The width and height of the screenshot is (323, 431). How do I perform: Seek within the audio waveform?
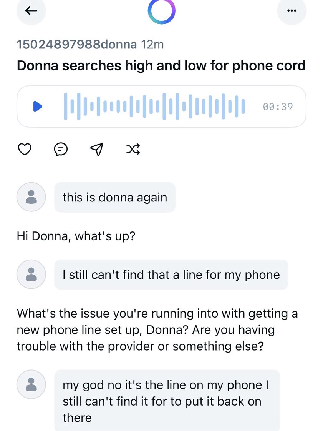(x=154, y=107)
